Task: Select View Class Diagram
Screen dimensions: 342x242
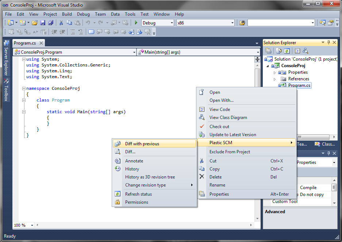Action: (246, 118)
